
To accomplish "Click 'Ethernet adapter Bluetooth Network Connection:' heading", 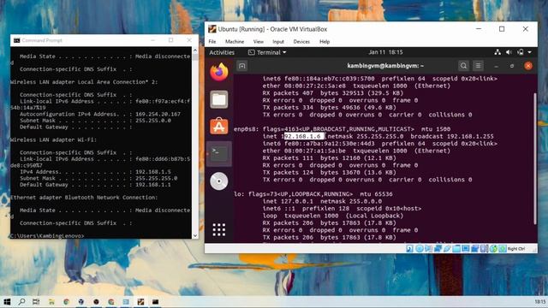I will click(x=84, y=198).
